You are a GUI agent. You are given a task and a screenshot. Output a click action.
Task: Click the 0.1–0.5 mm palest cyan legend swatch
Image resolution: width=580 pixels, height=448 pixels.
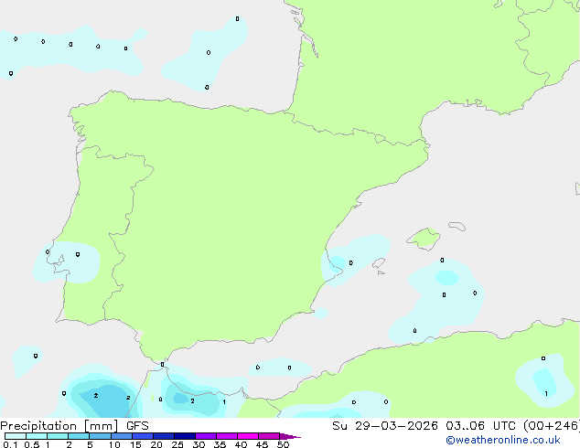click(16, 436)
